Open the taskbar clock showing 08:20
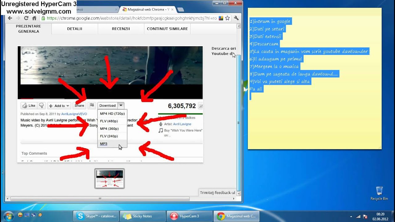Viewport: 395px width, 222px height. point(380,216)
